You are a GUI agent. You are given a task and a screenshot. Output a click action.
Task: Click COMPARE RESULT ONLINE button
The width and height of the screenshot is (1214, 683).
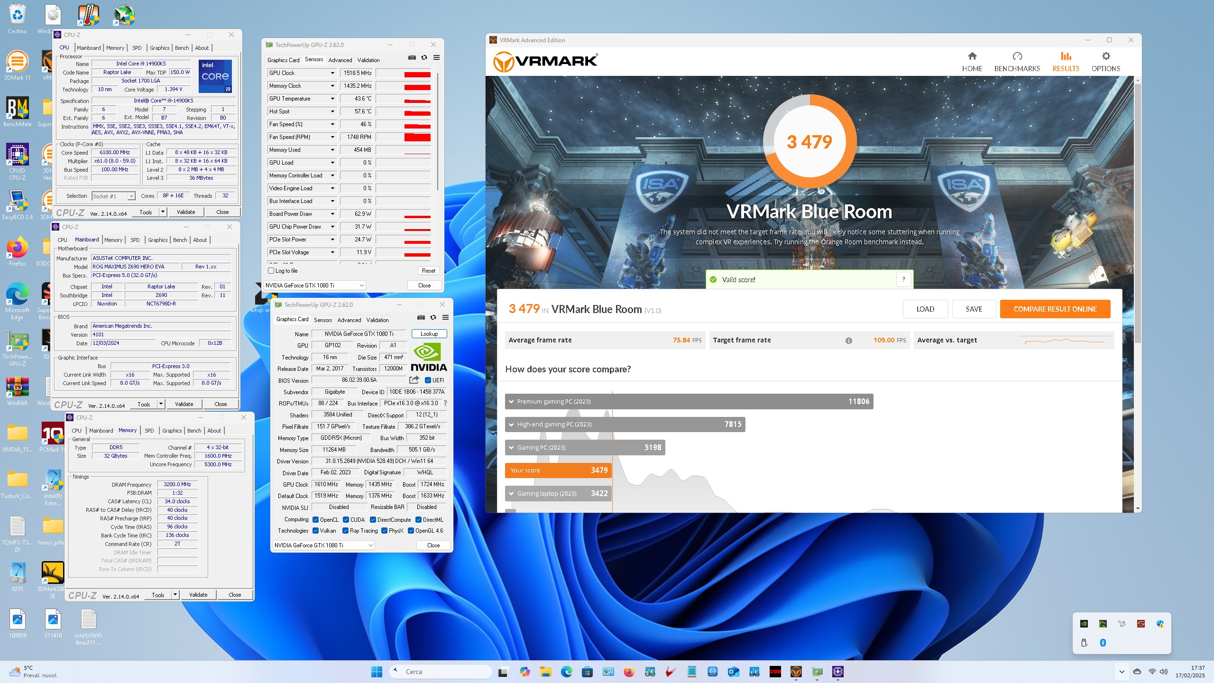click(x=1055, y=309)
